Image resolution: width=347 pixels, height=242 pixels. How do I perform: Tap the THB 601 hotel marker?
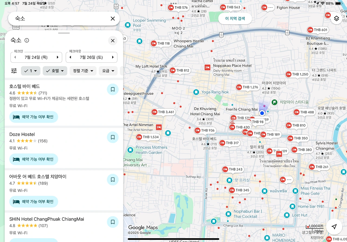pos(317,30)
